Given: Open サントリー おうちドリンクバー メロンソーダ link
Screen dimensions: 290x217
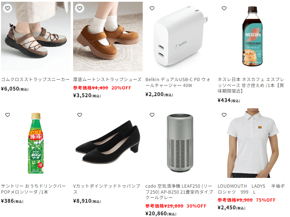Looking at the screenshot, I should 34,189.
